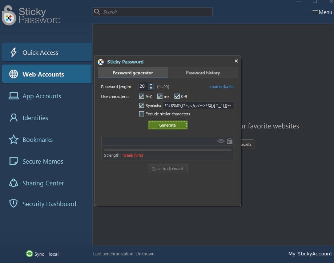334x263 pixels.
Task: Click the Quick Access lightning bolt icon
Action: (13, 52)
